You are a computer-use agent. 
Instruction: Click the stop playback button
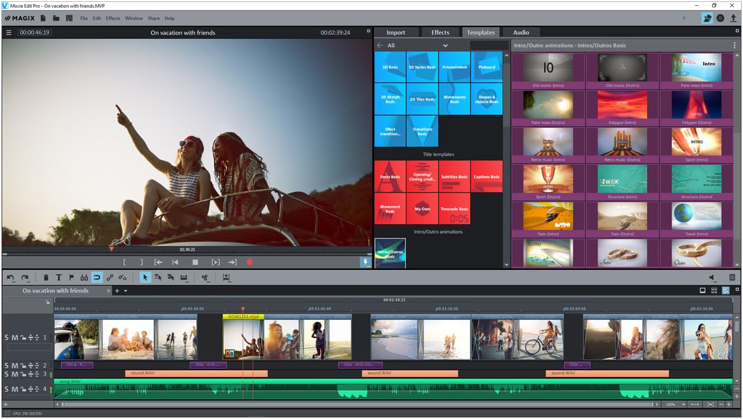195,262
